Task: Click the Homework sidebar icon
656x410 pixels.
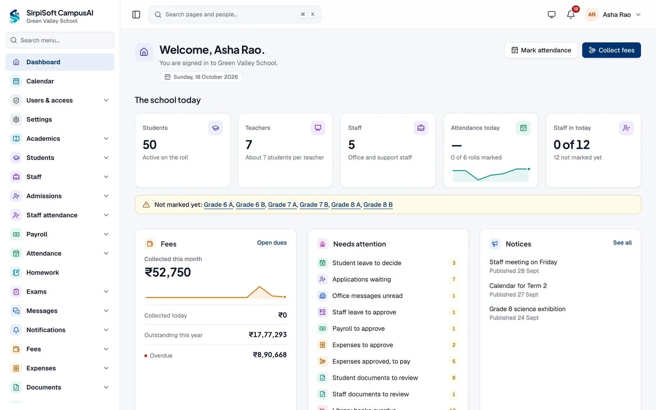Action: tap(16, 273)
